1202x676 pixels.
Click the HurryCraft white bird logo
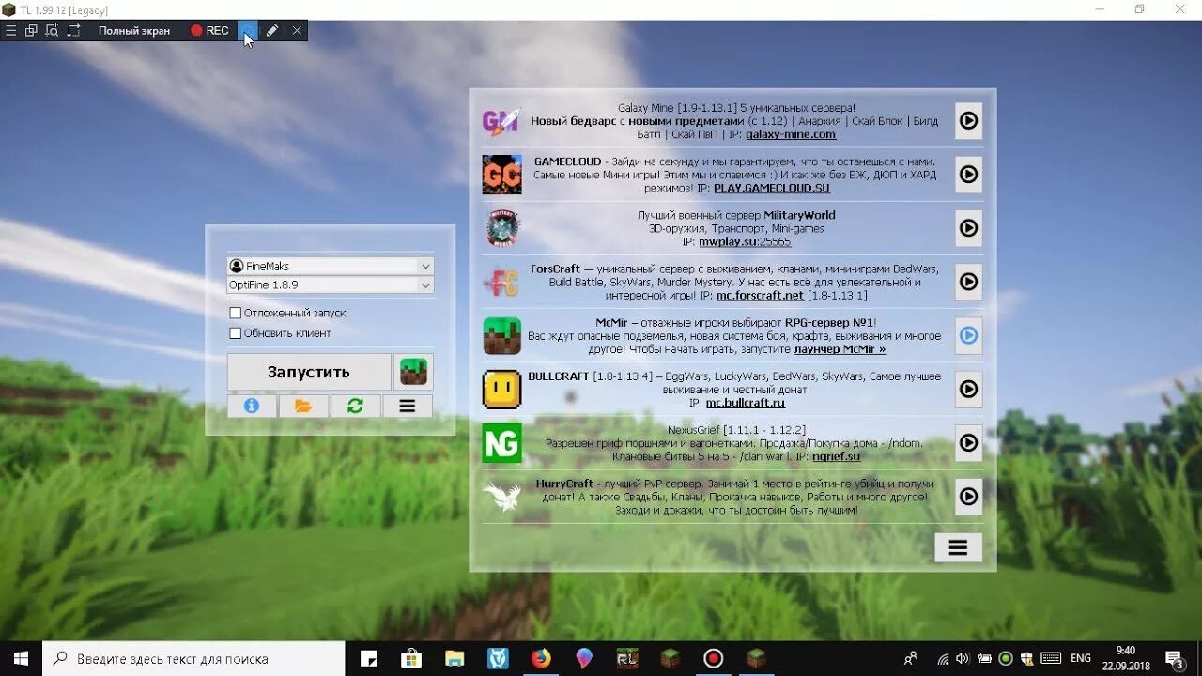[x=501, y=496]
